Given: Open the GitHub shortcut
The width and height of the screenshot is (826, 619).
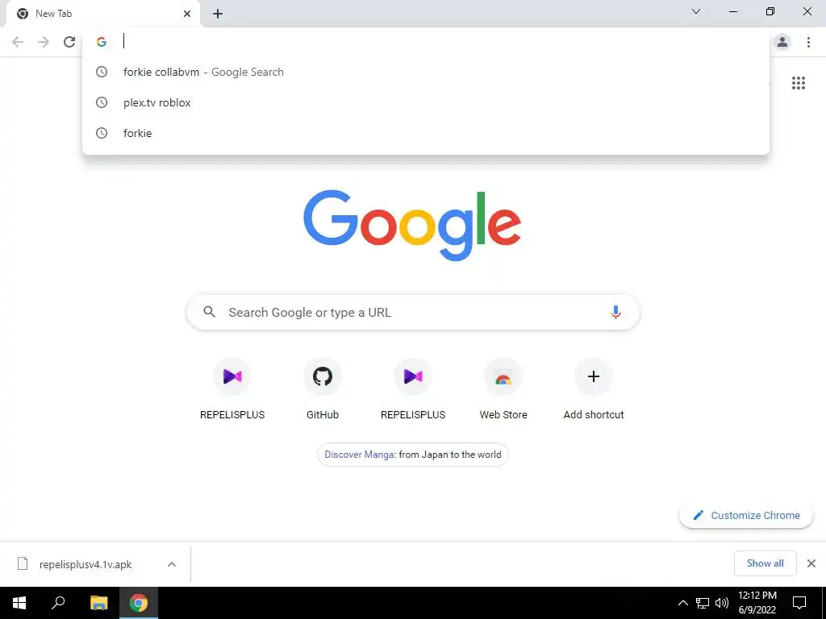Looking at the screenshot, I should click(x=323, y=389).
